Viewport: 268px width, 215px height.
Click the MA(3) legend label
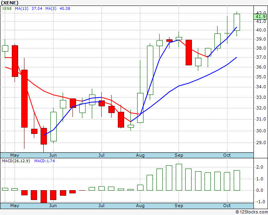tap(51, 9)
